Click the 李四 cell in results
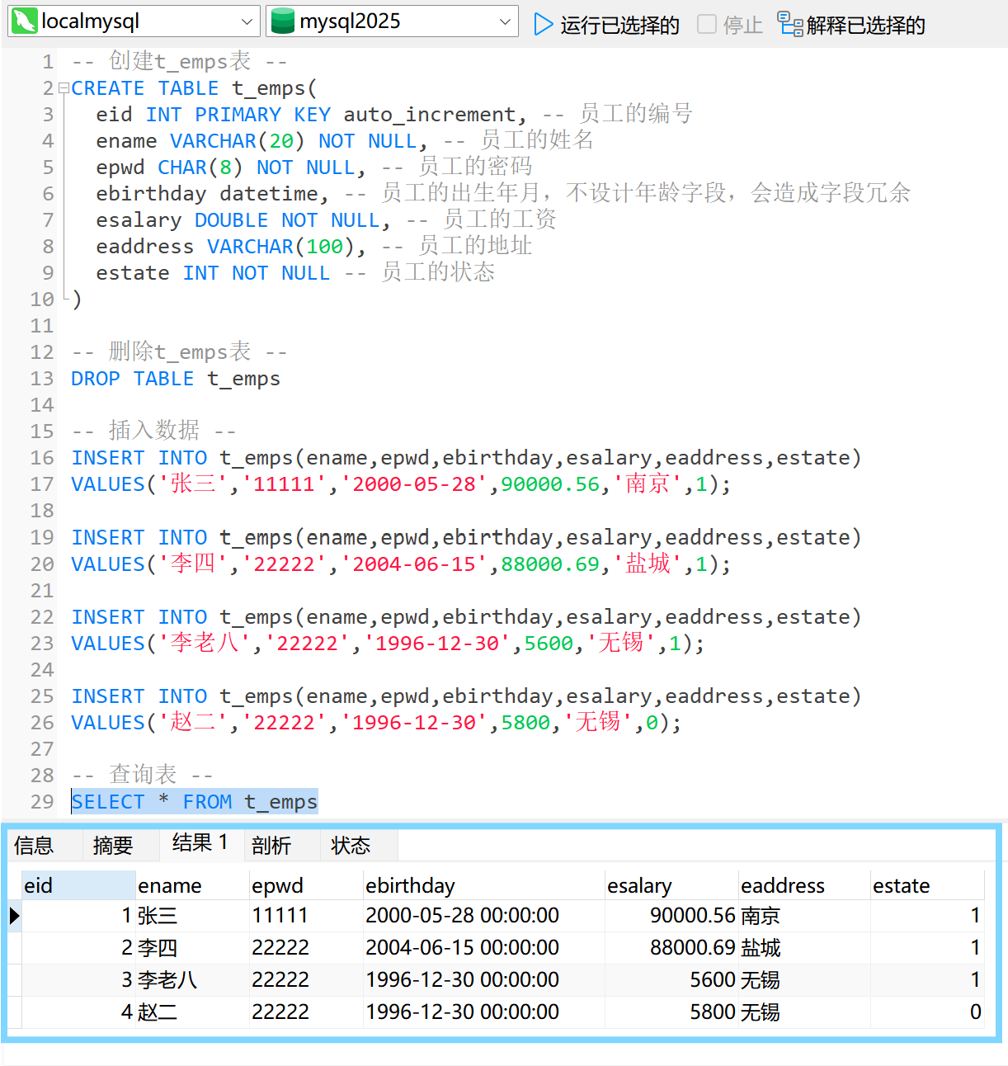Screen dimensions: 1008x1066 coord(192,948)
